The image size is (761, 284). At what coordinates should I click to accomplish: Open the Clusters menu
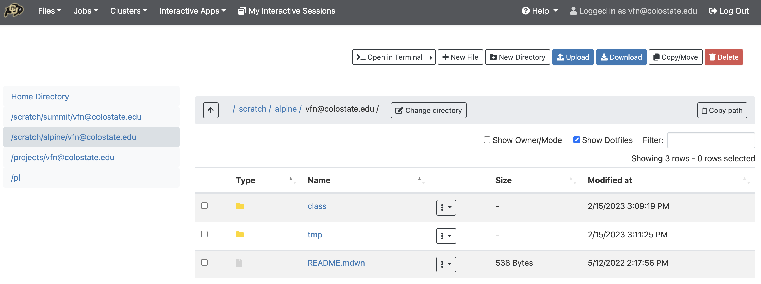tap(128, 11)
